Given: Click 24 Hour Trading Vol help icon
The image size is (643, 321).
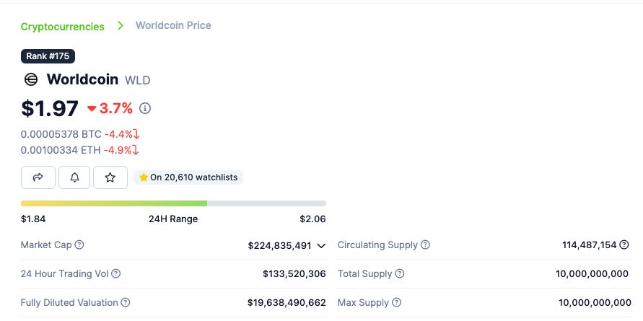Looking at the screenshot, I should coord(115,274).
